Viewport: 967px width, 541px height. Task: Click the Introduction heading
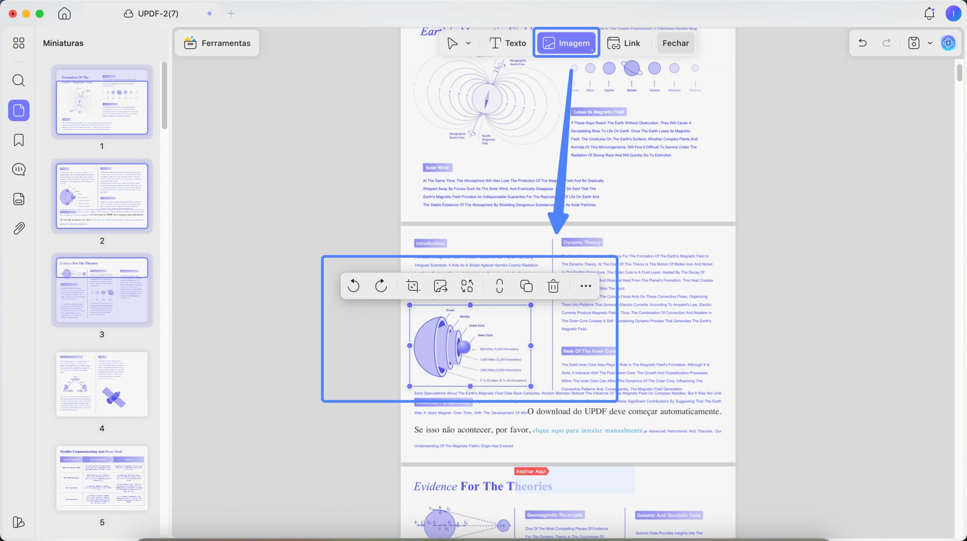[430, 244]
